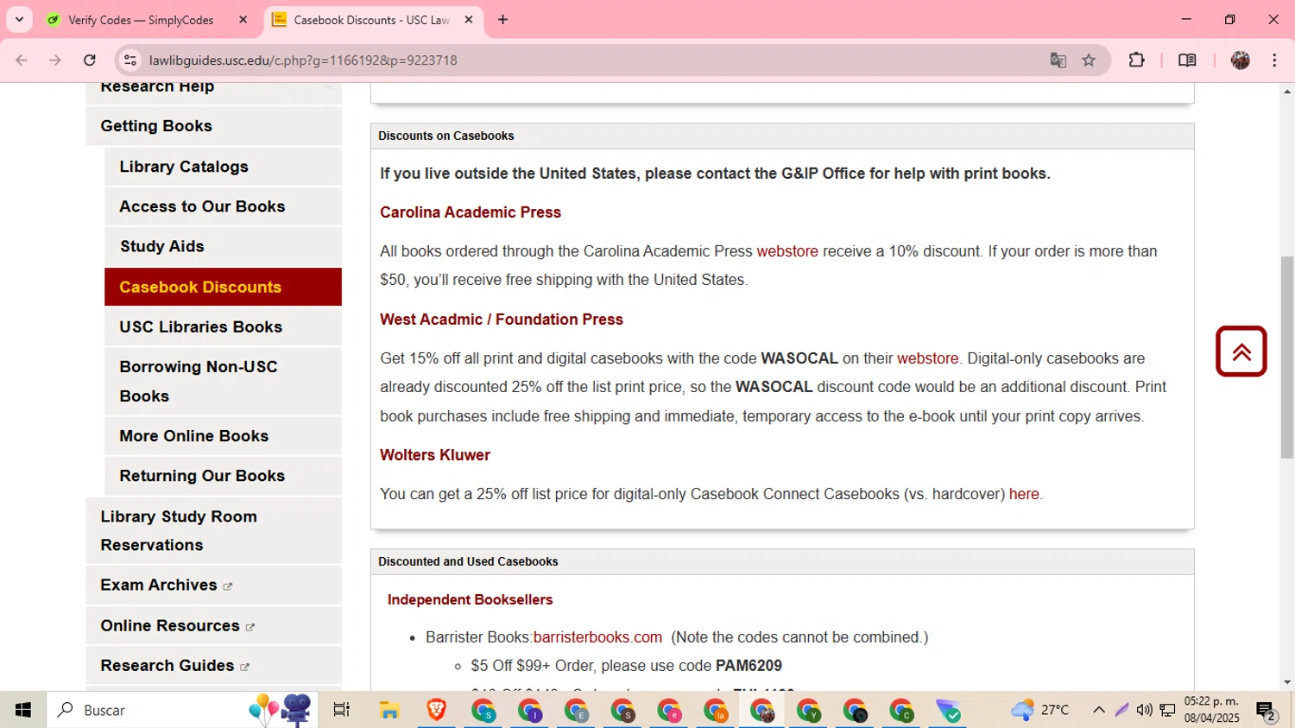Open Research Guides external link
1295x728 pixels.
[213, 665]
